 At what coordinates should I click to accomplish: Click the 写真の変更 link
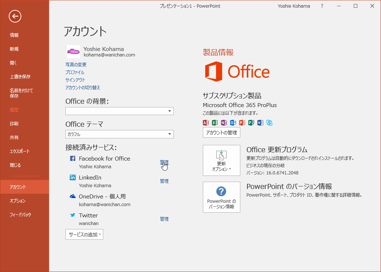tap(76, 64)
